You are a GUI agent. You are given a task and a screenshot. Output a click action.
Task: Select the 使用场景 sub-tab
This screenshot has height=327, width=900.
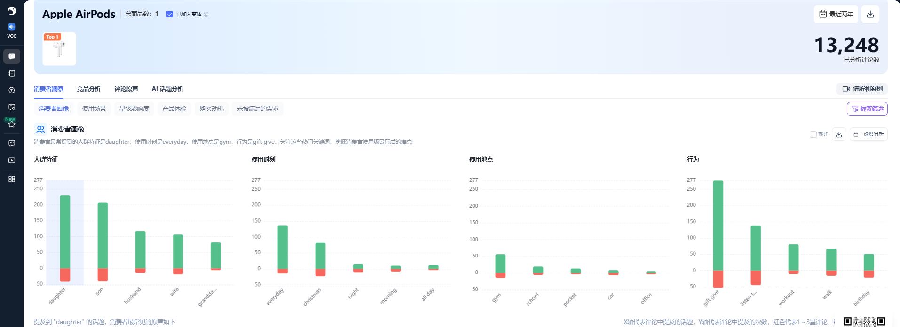pyautogui.click(x=94, y=109)
